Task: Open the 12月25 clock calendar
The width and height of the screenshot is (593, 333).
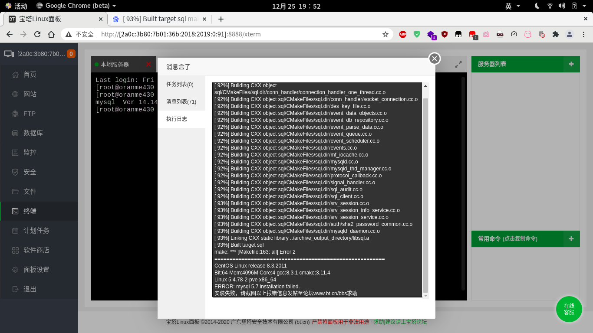Action: [x=296, y=6]
